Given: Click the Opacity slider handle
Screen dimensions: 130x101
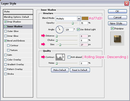Looking at the screenshot, I should (x=73, y=23).
